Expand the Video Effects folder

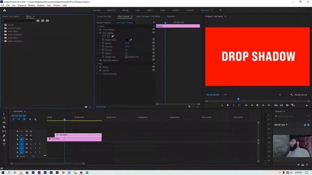[2, 38]
